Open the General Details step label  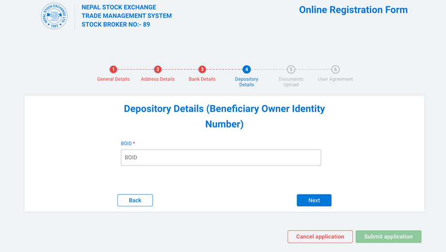[113, 79]
